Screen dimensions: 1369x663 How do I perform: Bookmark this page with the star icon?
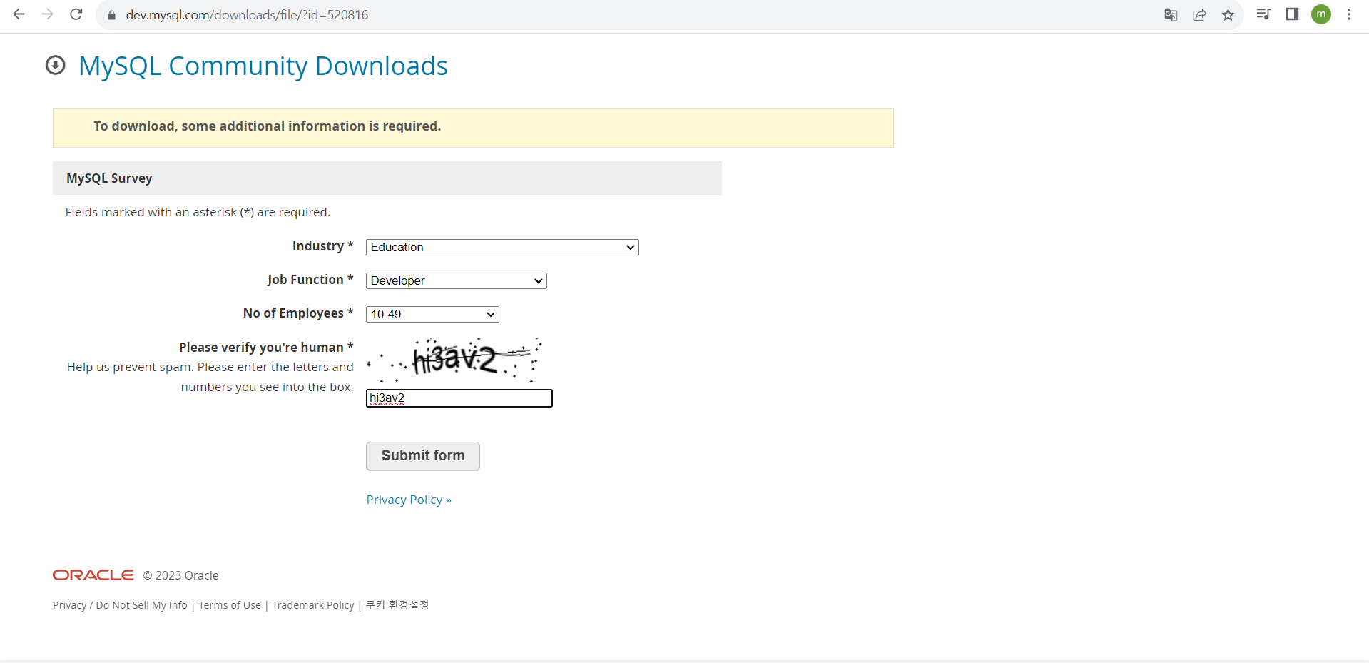(x=1228, y=15)
